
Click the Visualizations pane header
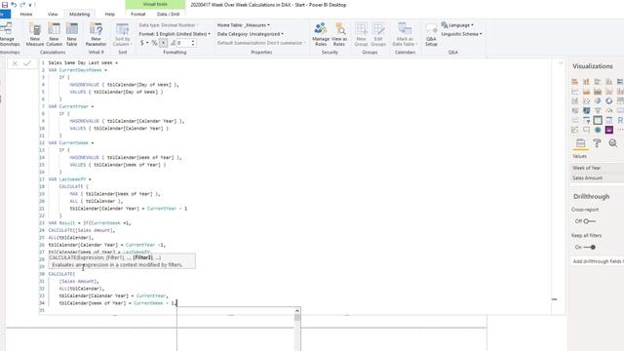tap(593, 66)
